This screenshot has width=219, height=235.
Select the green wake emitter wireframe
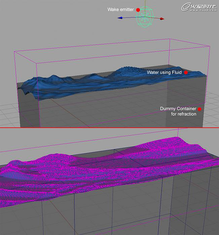click(x=145, y=17)
